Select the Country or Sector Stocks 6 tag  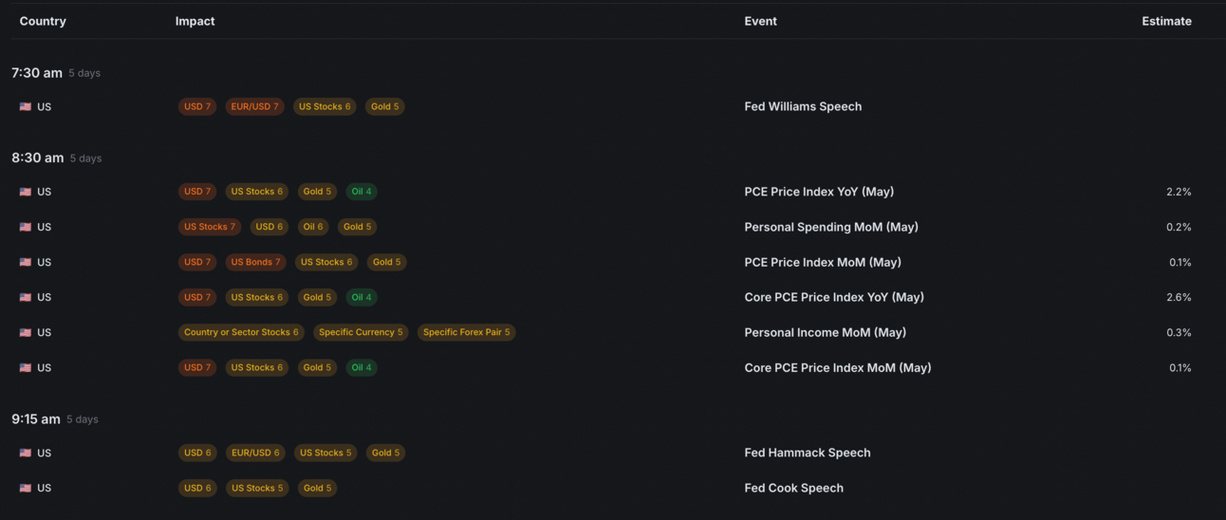click(x=241, y=332)
